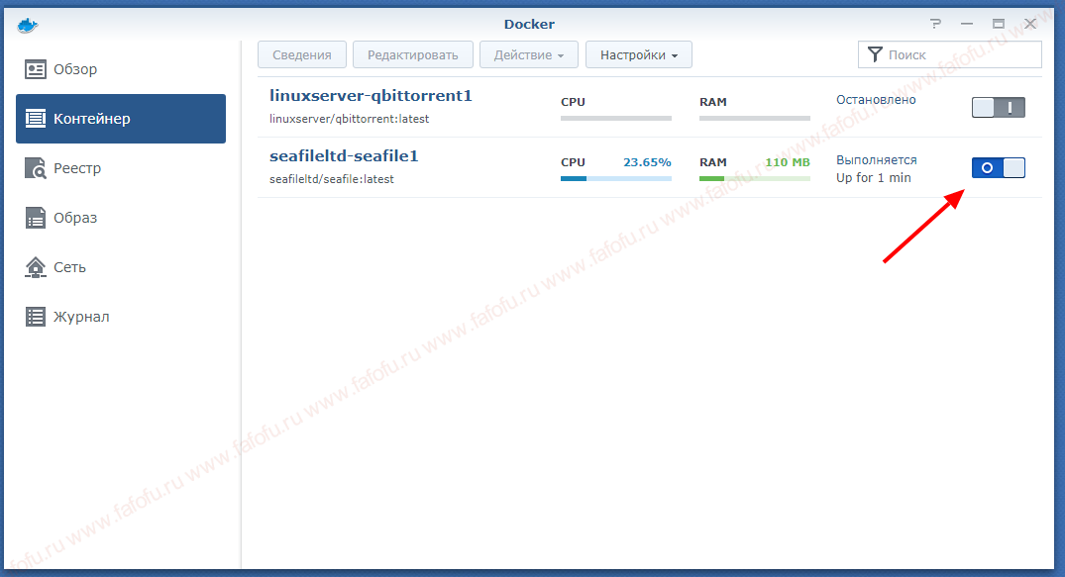1065x577 pixels.
Task: Expand the Настройки dropdown menu
Action: [638, 55]
